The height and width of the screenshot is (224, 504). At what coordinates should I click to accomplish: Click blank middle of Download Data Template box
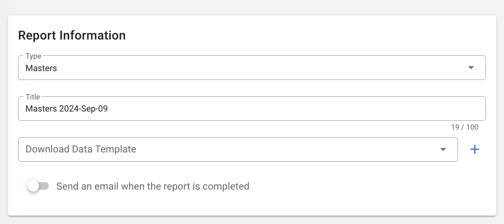point(279,149)
